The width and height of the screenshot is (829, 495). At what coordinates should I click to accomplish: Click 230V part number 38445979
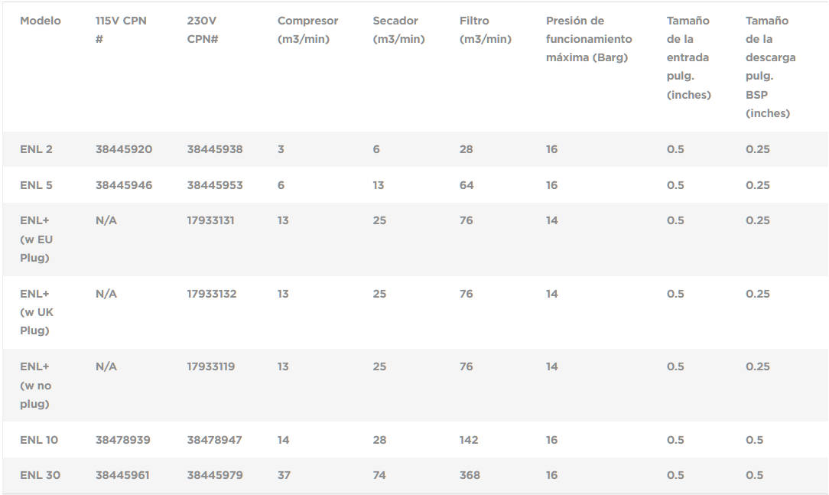pyautogui.click(x=214, y=475)
